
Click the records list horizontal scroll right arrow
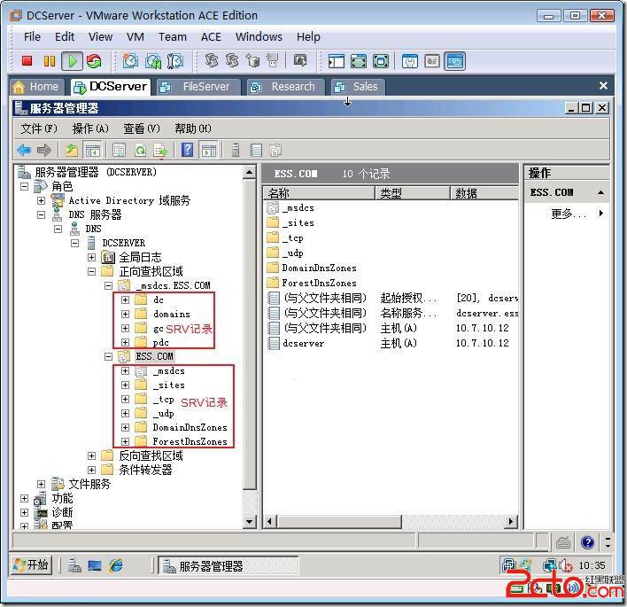[510, 521]
